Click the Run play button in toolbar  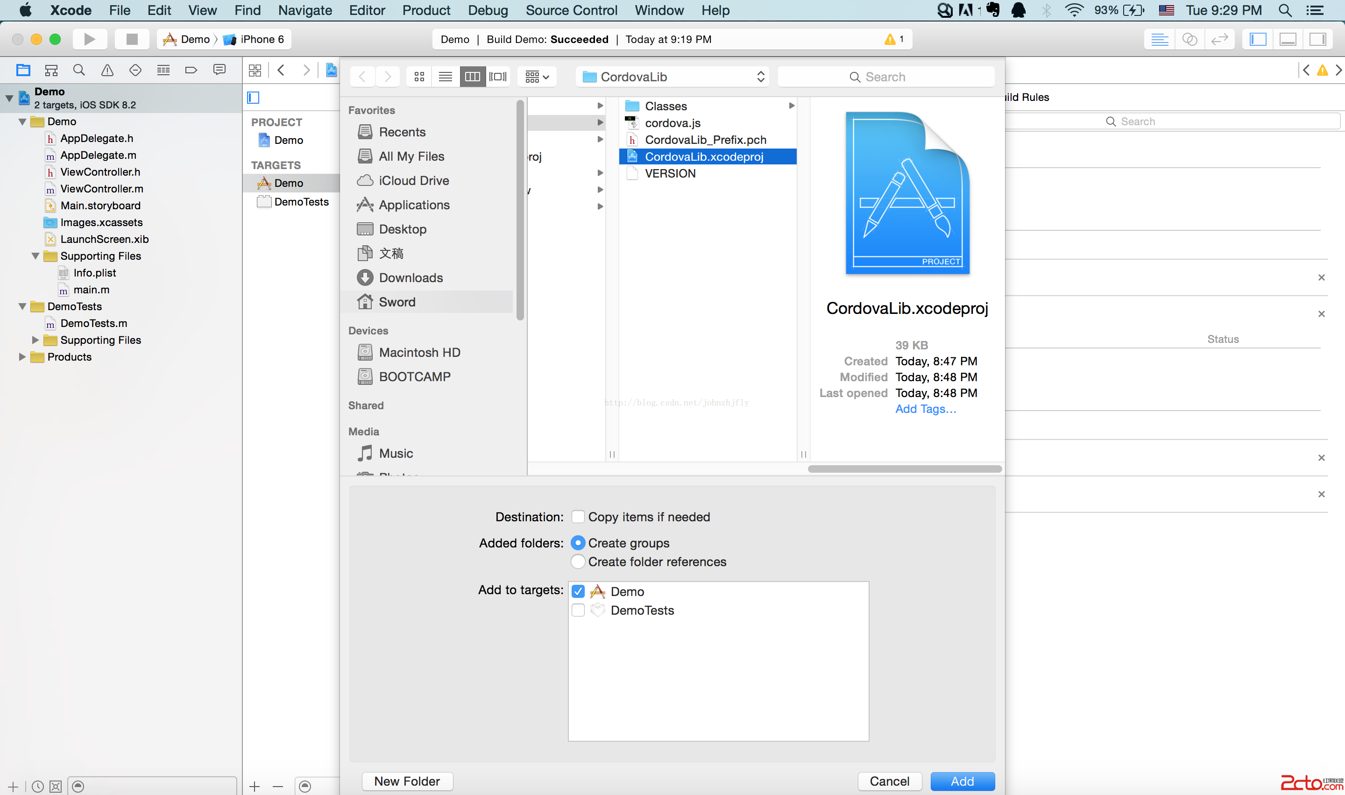[90, 39]
